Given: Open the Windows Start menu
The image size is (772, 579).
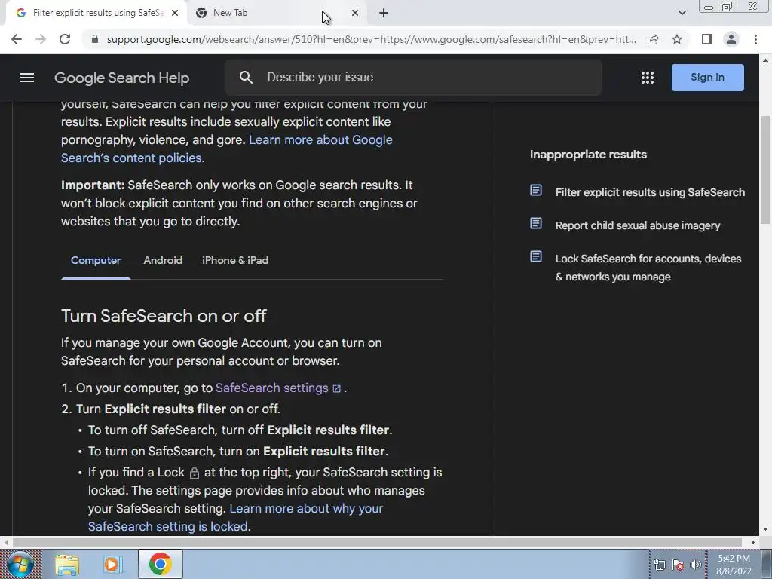Looking at the screenshot, I should pos(20,564).
